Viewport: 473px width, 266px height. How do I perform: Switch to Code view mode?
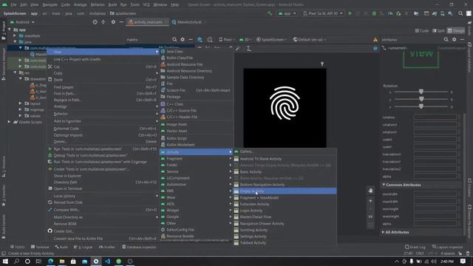tap(422, 31)
